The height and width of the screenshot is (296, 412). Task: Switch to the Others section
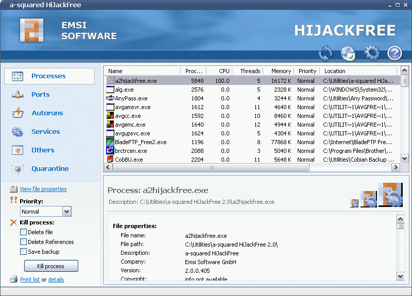[x=43, y=150]
